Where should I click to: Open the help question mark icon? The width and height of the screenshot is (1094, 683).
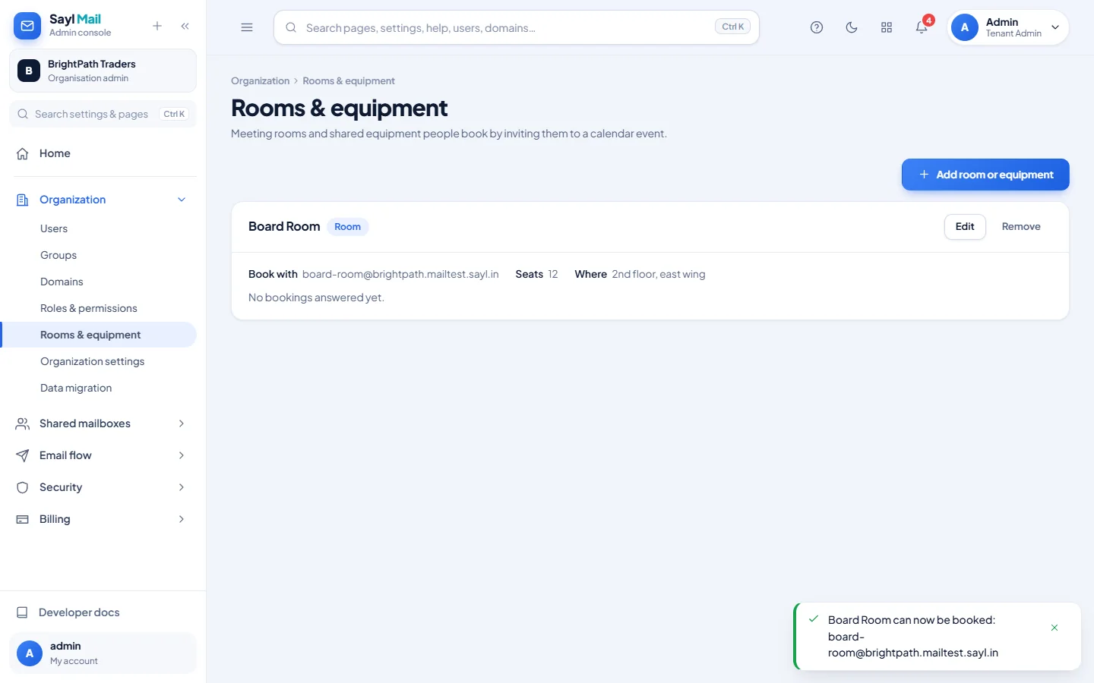817,27
